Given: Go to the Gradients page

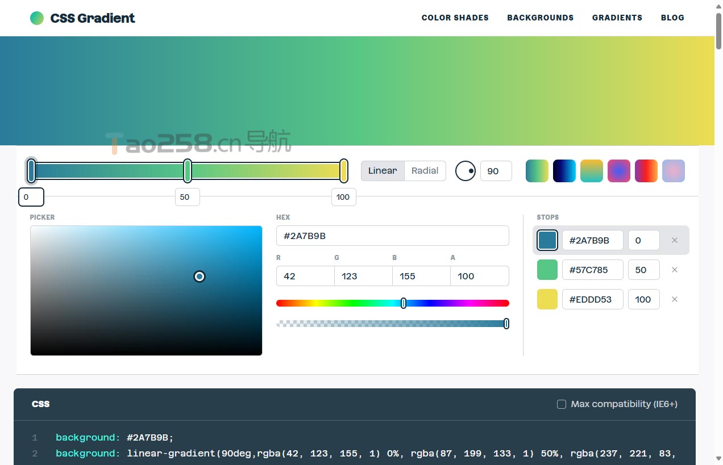Looking at the screenshot, I should tap(617, 18).
